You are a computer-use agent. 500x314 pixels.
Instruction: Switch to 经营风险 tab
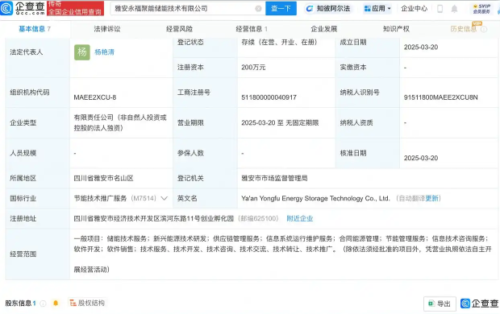coord(179,29)
